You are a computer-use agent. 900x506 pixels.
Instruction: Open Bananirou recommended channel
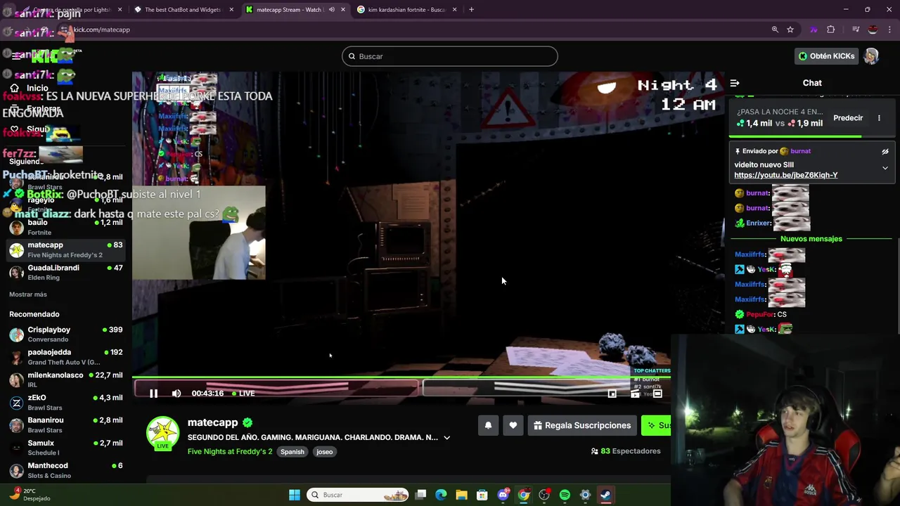click(x=66, y=425)
